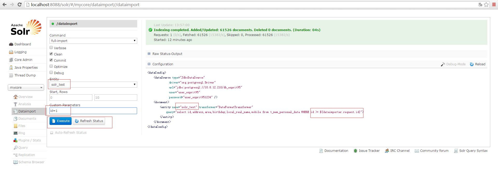
Task: Go to Core Admin page
Action: click(x=23, y=60)
